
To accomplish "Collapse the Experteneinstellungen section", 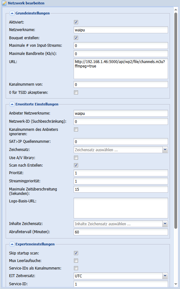I will click(12, 244).
